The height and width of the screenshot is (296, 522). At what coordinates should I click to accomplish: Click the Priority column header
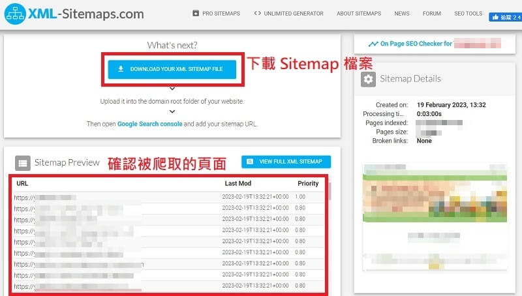(308, 183)
